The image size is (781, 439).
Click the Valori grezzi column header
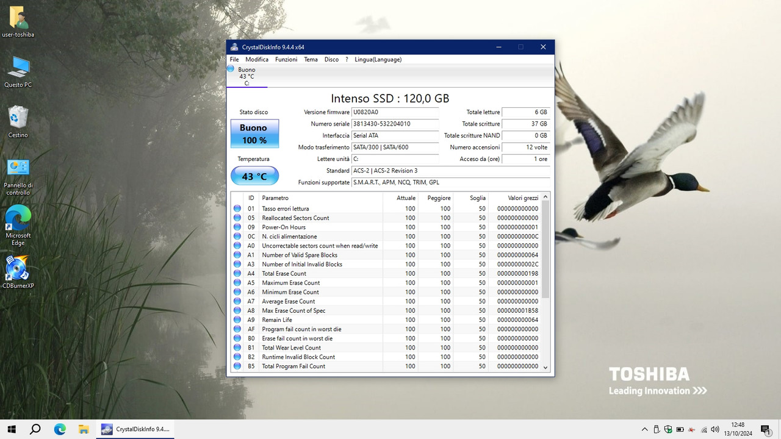pyautogui.click(x=515, y=198)
